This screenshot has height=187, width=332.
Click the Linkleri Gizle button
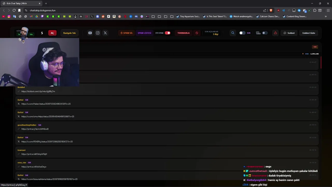tap(309, 33)
